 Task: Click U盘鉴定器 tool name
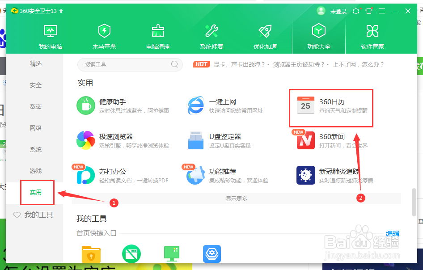(x=225, y=137)
